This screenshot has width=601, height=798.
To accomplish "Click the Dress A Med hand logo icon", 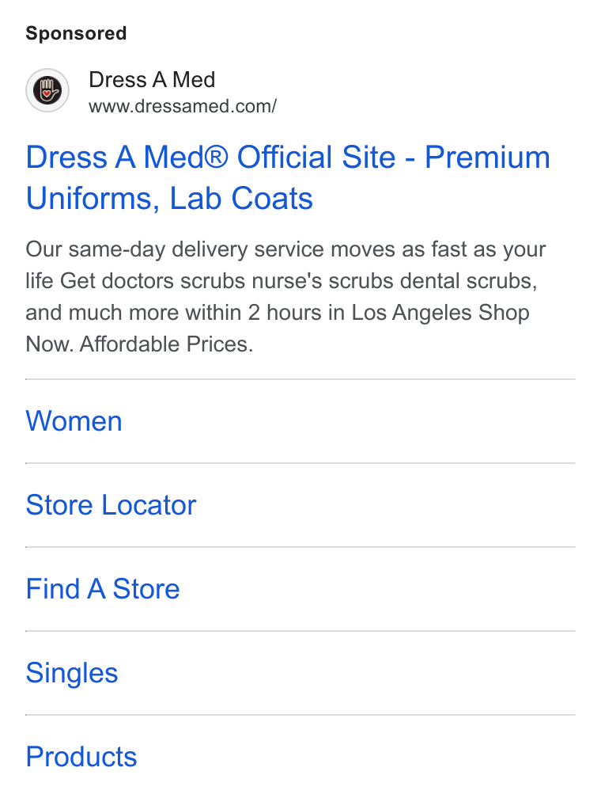I will (47, 90).
